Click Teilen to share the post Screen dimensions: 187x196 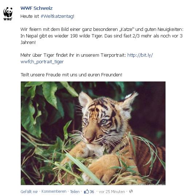[x=75, y=192]
